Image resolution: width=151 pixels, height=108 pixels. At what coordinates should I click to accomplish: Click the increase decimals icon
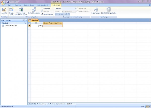point(66,14)
